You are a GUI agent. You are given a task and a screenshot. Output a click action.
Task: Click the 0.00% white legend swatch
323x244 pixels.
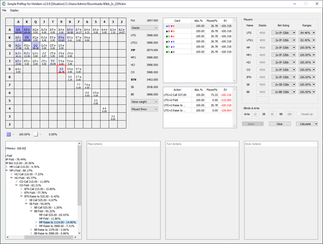pos(36,134)
